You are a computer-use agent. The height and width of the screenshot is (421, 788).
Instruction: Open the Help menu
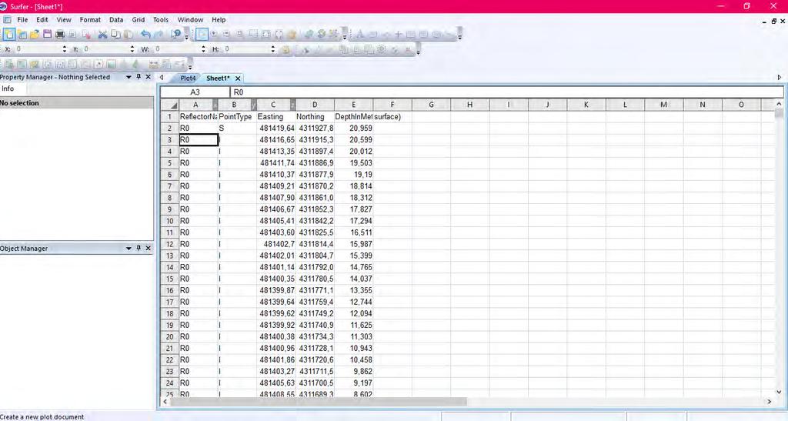click(x=219, y=19)
